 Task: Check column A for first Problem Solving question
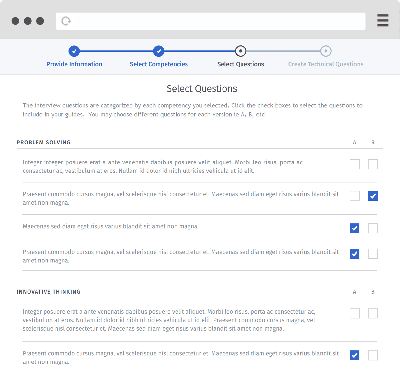pos(354,164)
